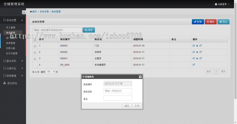This screenshot has width=237, height=124.
Task: Open 标识符管理 in the sidebar
Action: tap(12, 54)
